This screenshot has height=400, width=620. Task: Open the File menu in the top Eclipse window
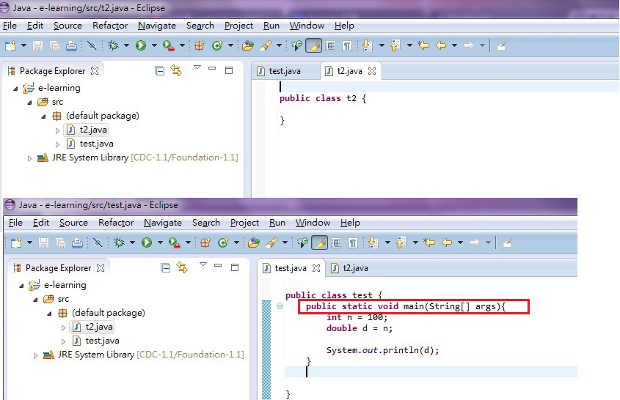[10, 26]
